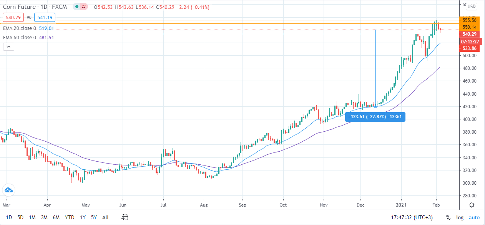The image size is (485, 225).
Task: Open the FXCM exchange selector
Action: pyautogui.click(x=59, y=7)
